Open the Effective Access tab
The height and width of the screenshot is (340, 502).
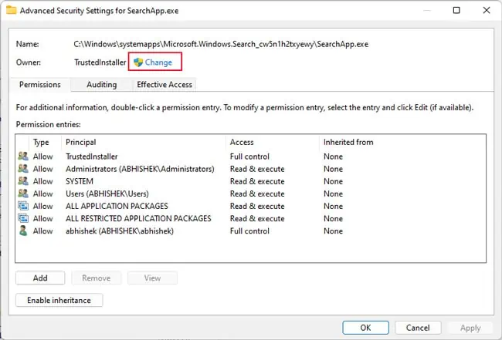coord(165,85)
